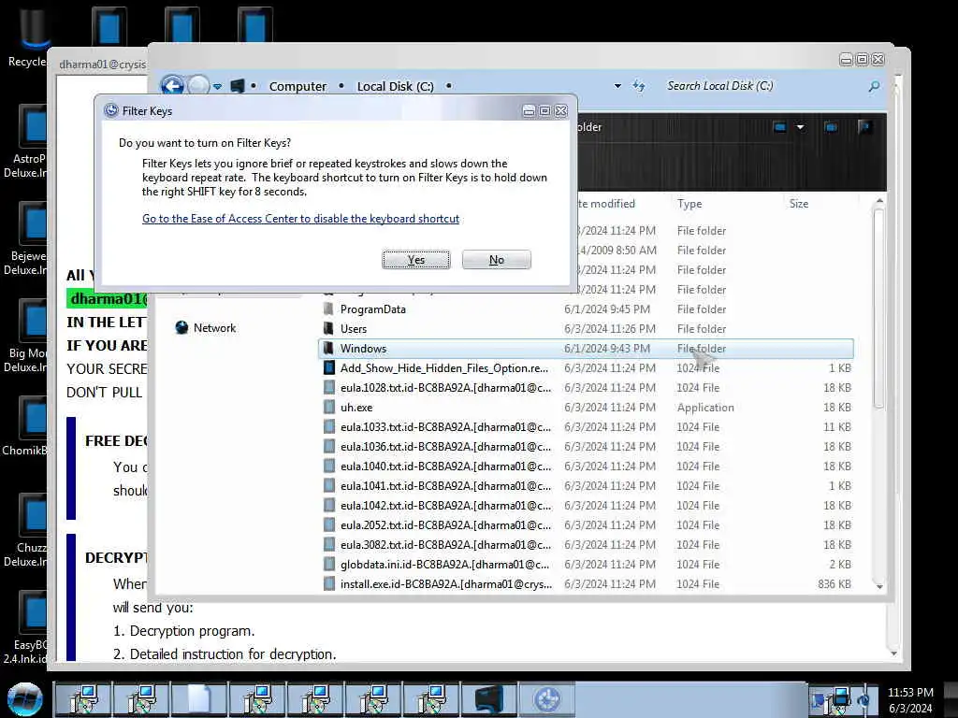Select the eula.1042.txt encrypted file
Viewport: 958px width, 718px height.
click(586, 506)
